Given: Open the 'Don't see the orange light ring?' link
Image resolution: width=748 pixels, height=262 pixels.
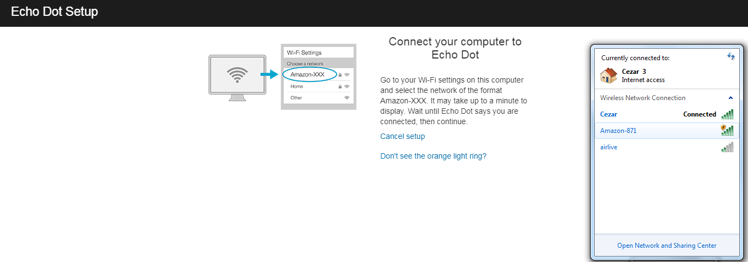Looking at the screenshot, I should [x=433, y=156].
